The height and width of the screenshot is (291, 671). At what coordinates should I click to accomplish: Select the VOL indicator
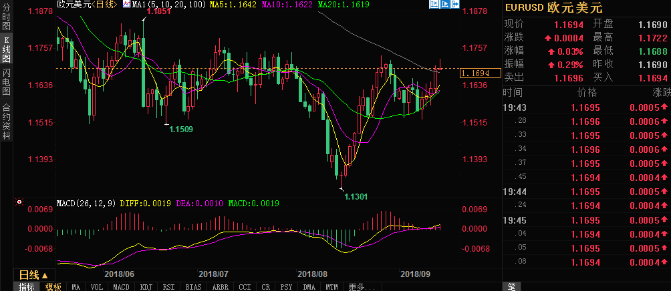[x=96, y=287]
